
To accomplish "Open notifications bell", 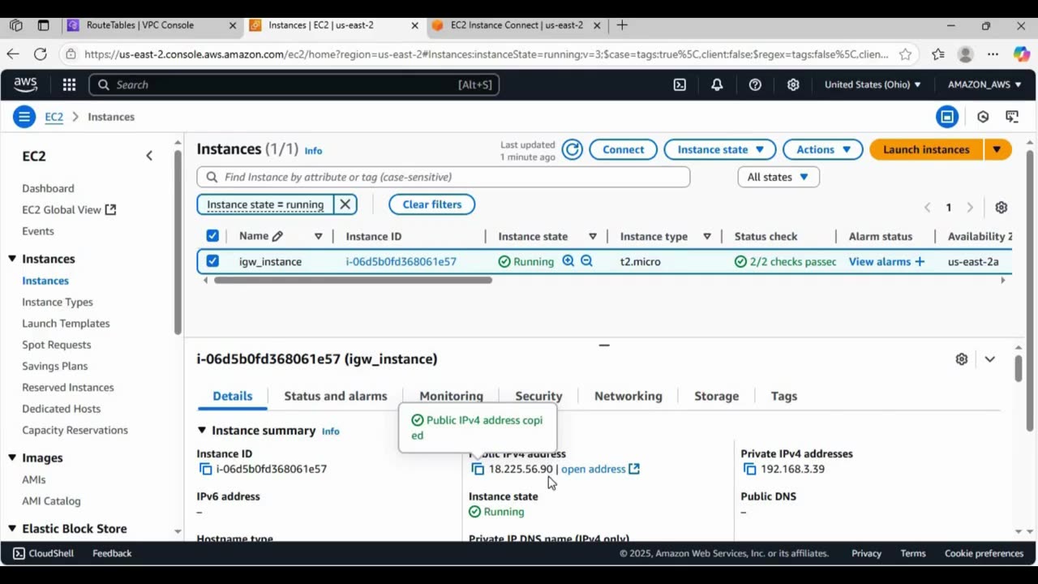I will (717, 84).
